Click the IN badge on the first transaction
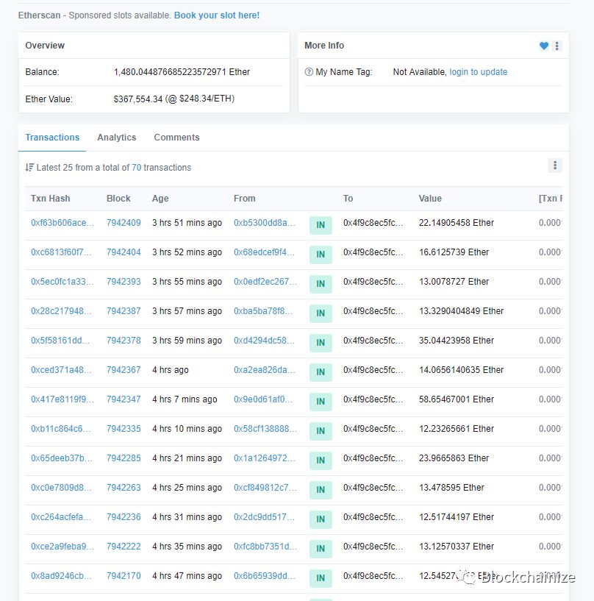 click(321, 225)
